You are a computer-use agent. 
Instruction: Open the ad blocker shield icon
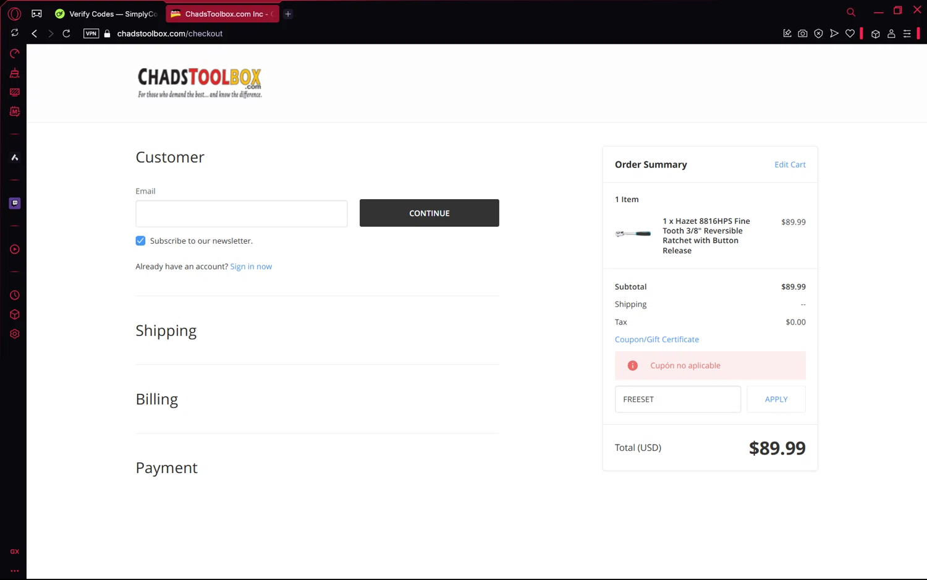click(818, 33)
